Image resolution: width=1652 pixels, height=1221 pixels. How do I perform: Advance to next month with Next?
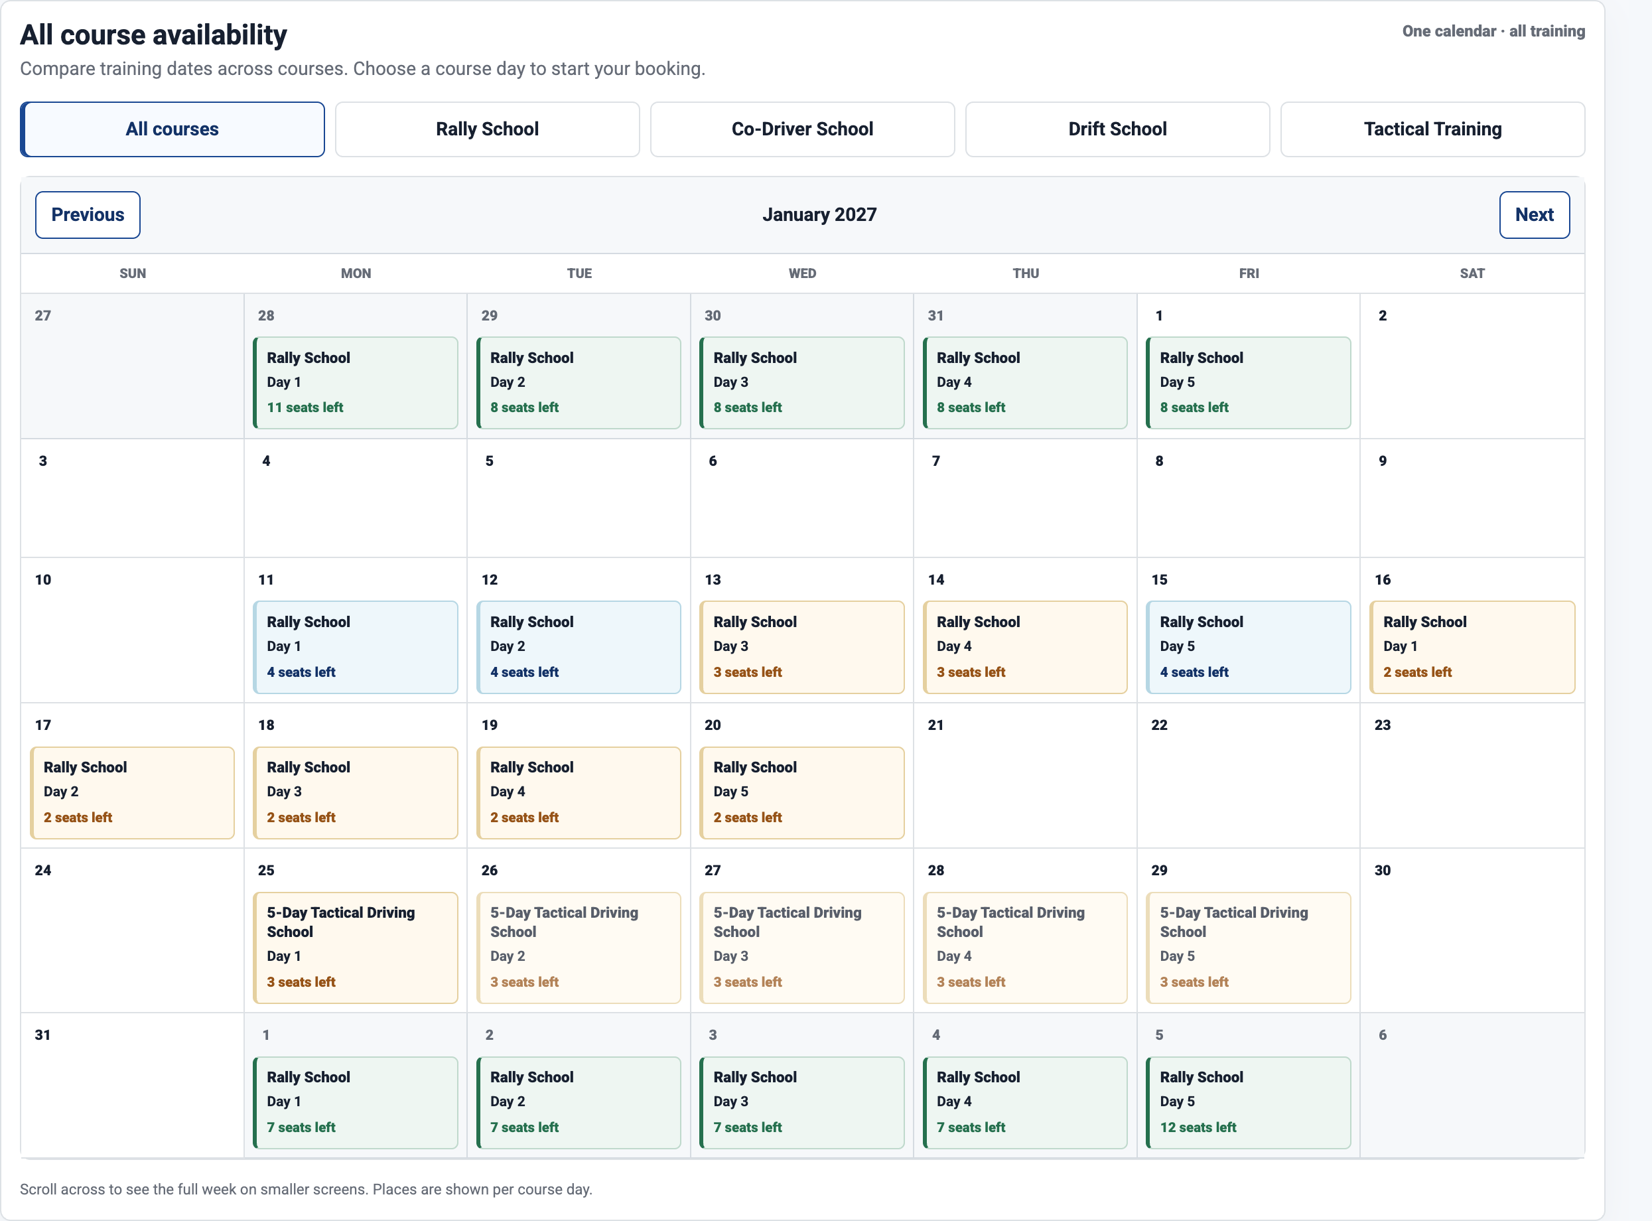click(x=1535, y=215)
